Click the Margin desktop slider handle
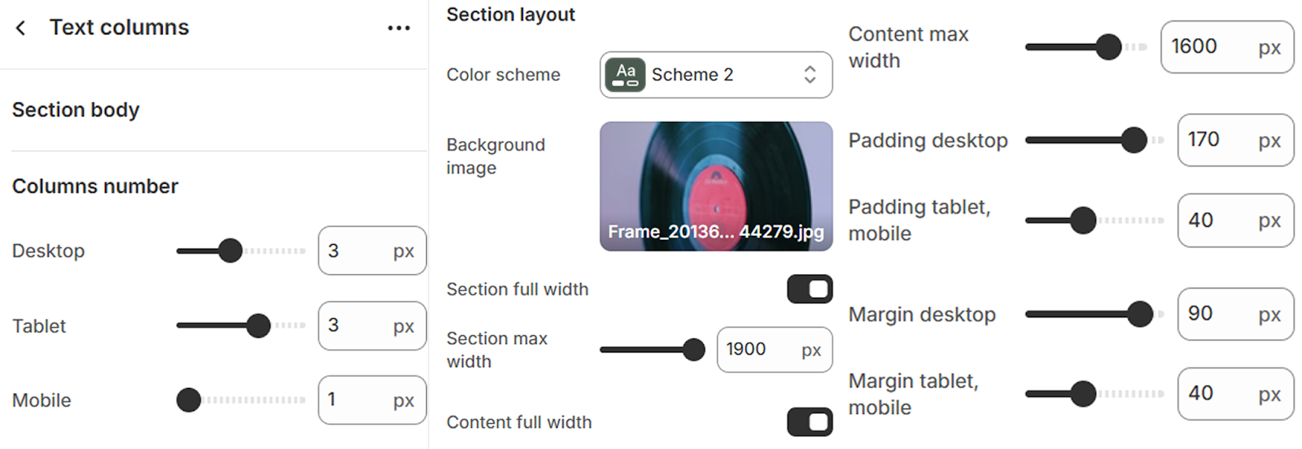Screen dimensions: 1302x449 [1140, 314]
